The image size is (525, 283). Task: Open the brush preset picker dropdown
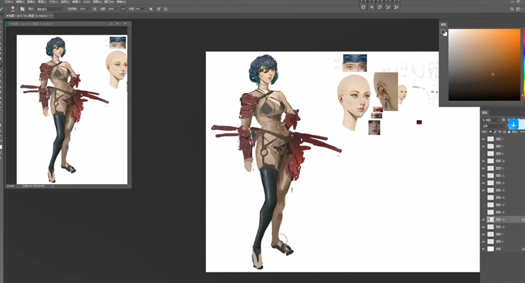[x=17, y=9]
